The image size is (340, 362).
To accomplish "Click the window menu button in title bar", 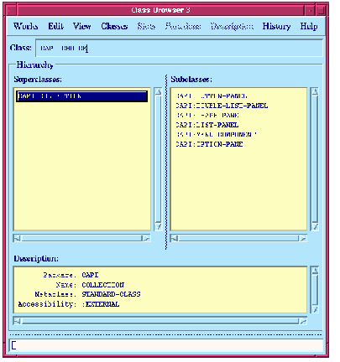I will point(11,11).
